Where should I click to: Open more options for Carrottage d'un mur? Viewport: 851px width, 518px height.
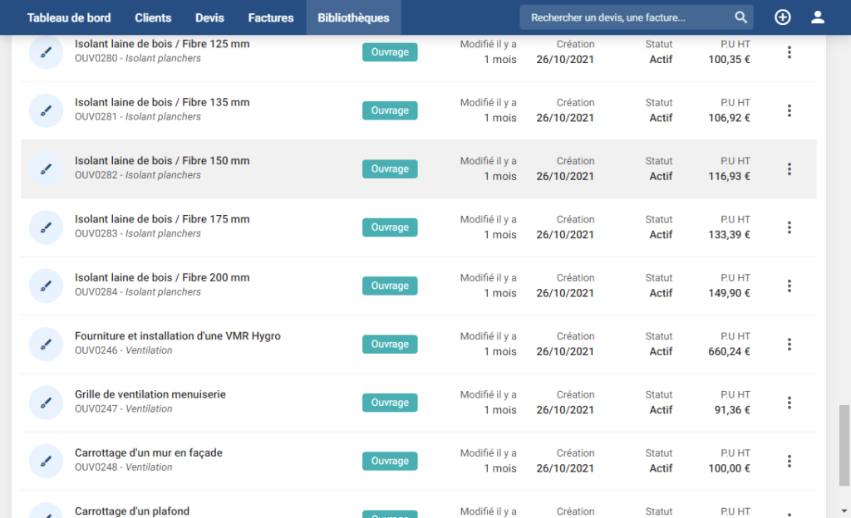coord(789,461)
